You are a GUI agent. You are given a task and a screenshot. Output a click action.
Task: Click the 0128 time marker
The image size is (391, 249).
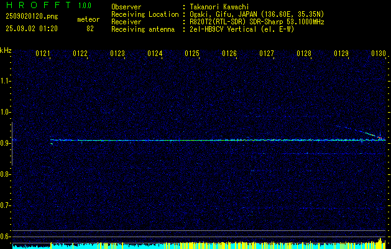[x=304, y=53]
